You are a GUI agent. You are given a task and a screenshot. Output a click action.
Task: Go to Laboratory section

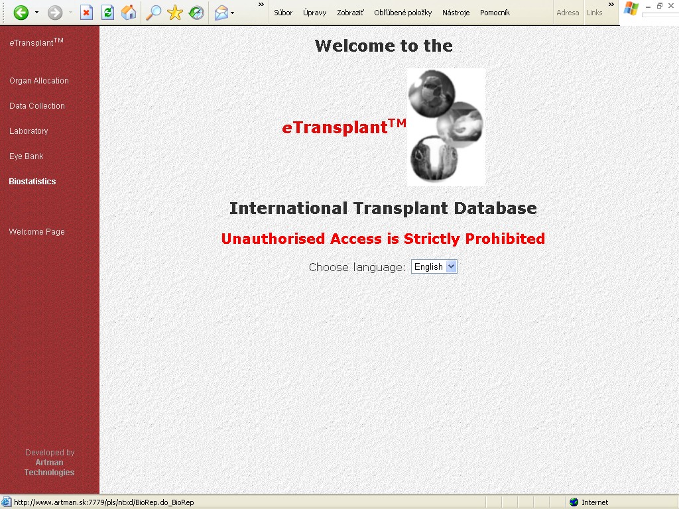(29, 131)
